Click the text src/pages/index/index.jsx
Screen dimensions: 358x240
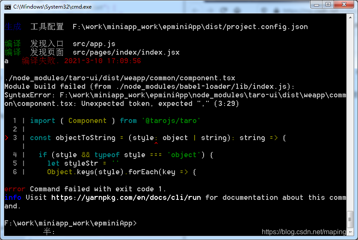tap(126, 53)
